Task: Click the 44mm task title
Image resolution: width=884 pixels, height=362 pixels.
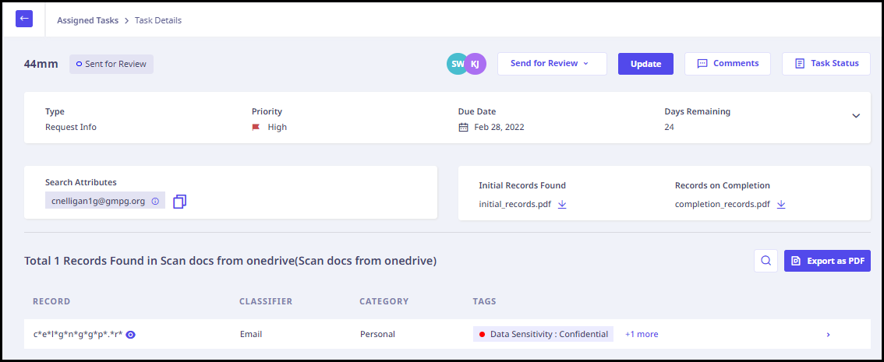Action: [41, 64]
